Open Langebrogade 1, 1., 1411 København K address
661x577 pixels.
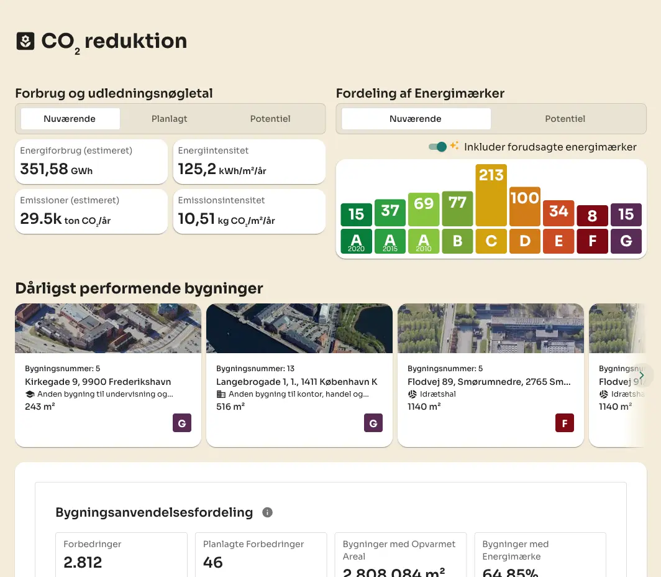pyautogui.click(x=297, y=382)
